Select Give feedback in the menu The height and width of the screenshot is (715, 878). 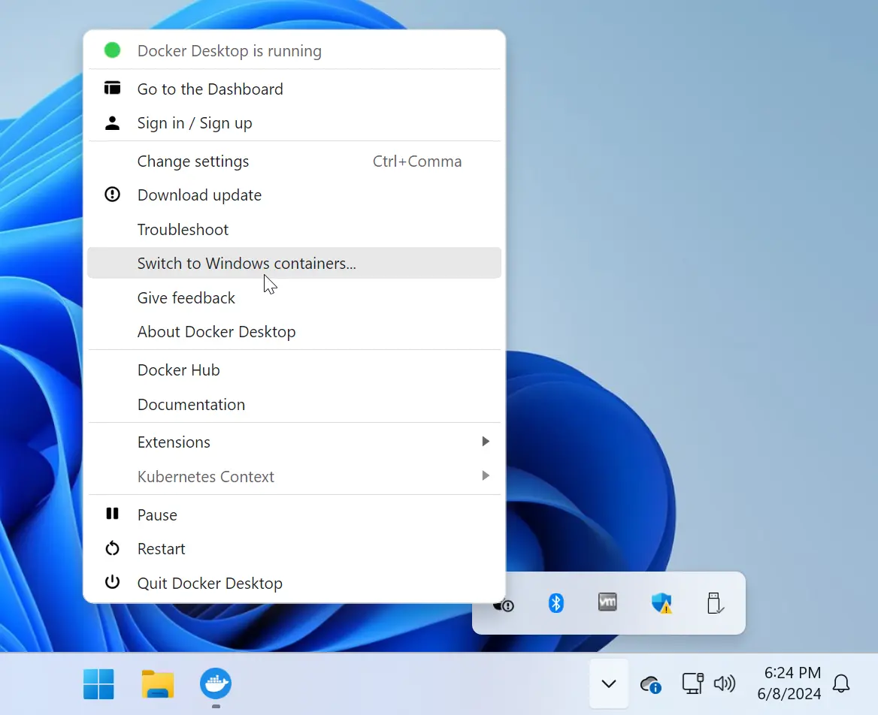294,297
